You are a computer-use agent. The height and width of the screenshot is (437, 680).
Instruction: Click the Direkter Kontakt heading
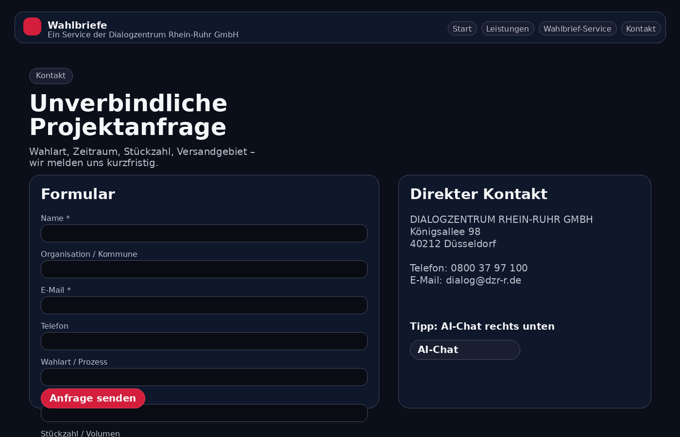pyautogui.click(x=478, y=194)
